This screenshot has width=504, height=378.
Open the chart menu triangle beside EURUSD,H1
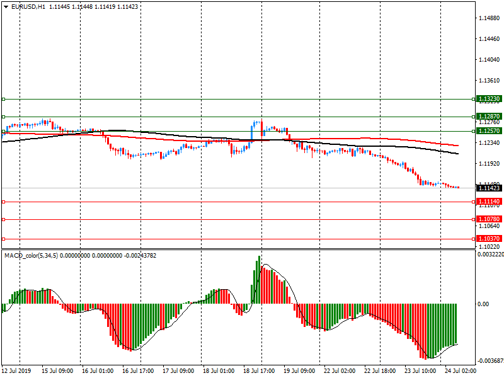click(x=6, y=7)
